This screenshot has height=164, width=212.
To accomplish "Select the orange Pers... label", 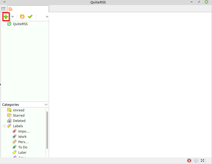I will tap(20, 142).
